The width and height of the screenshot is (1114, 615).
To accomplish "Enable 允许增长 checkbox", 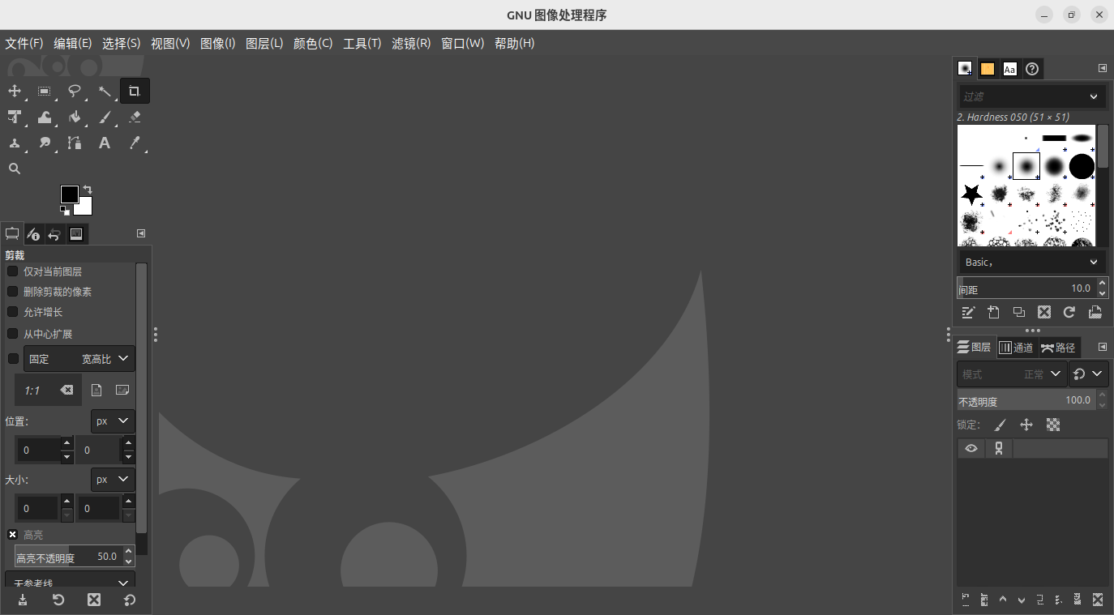I will (13, 312).
